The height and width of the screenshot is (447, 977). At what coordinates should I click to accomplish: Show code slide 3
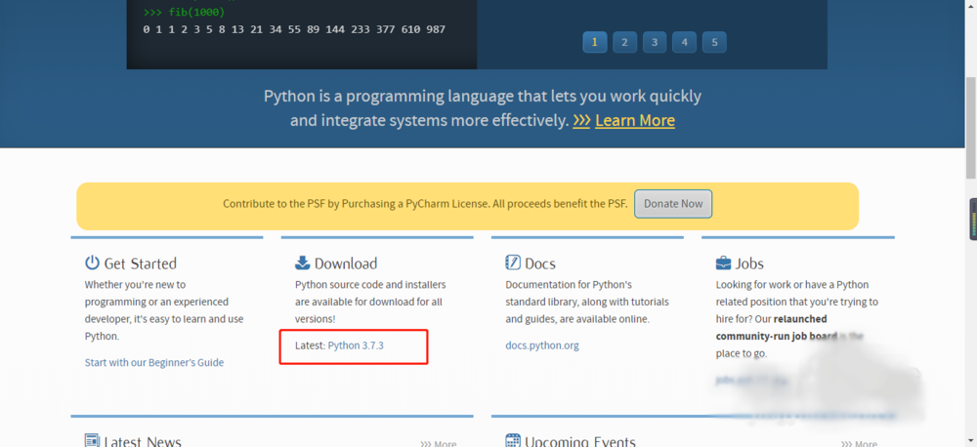pos(655,42)
